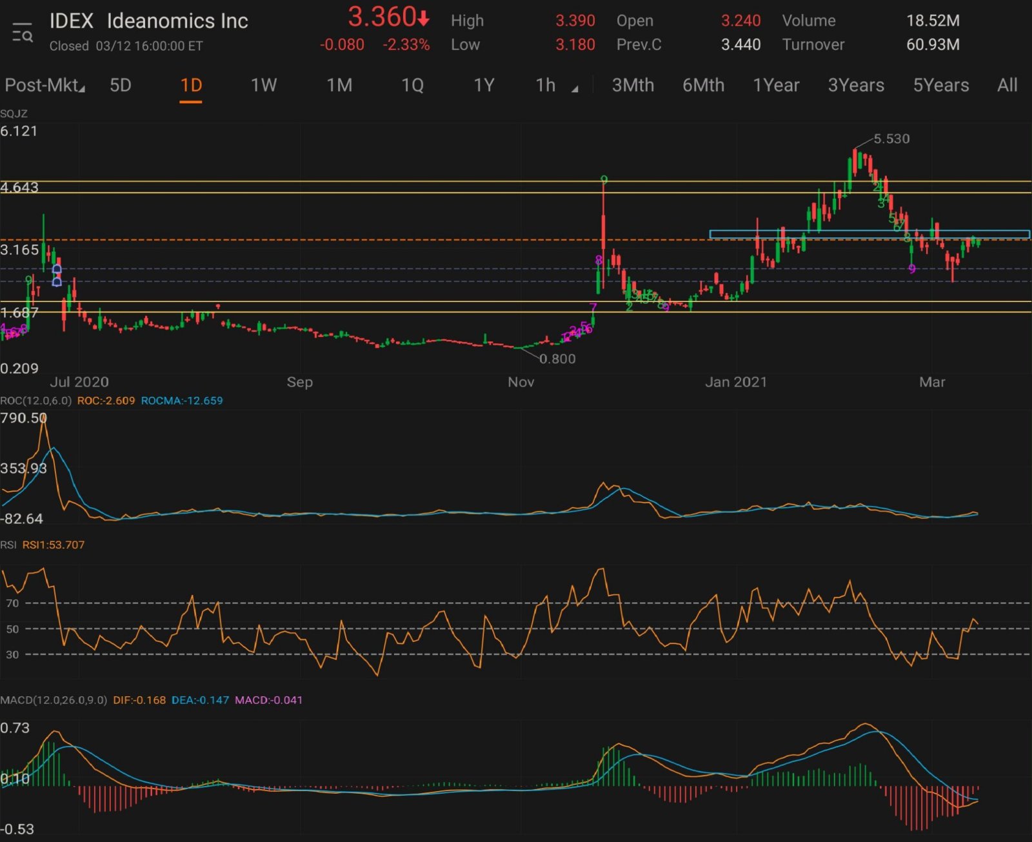Set chart range to 5Years
Screen dimensions: 1032x842
pyautogui.click(x=940, y=85)
